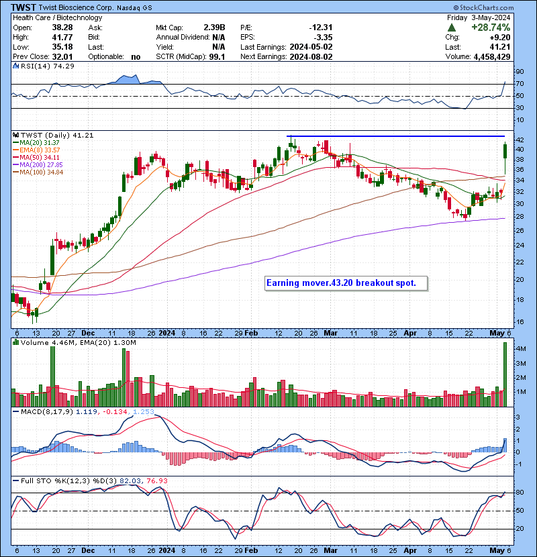This screenshot has height=557, width=537.
Task: Click the candlestick icon beside TWST (Daily)
Action: 16,136
